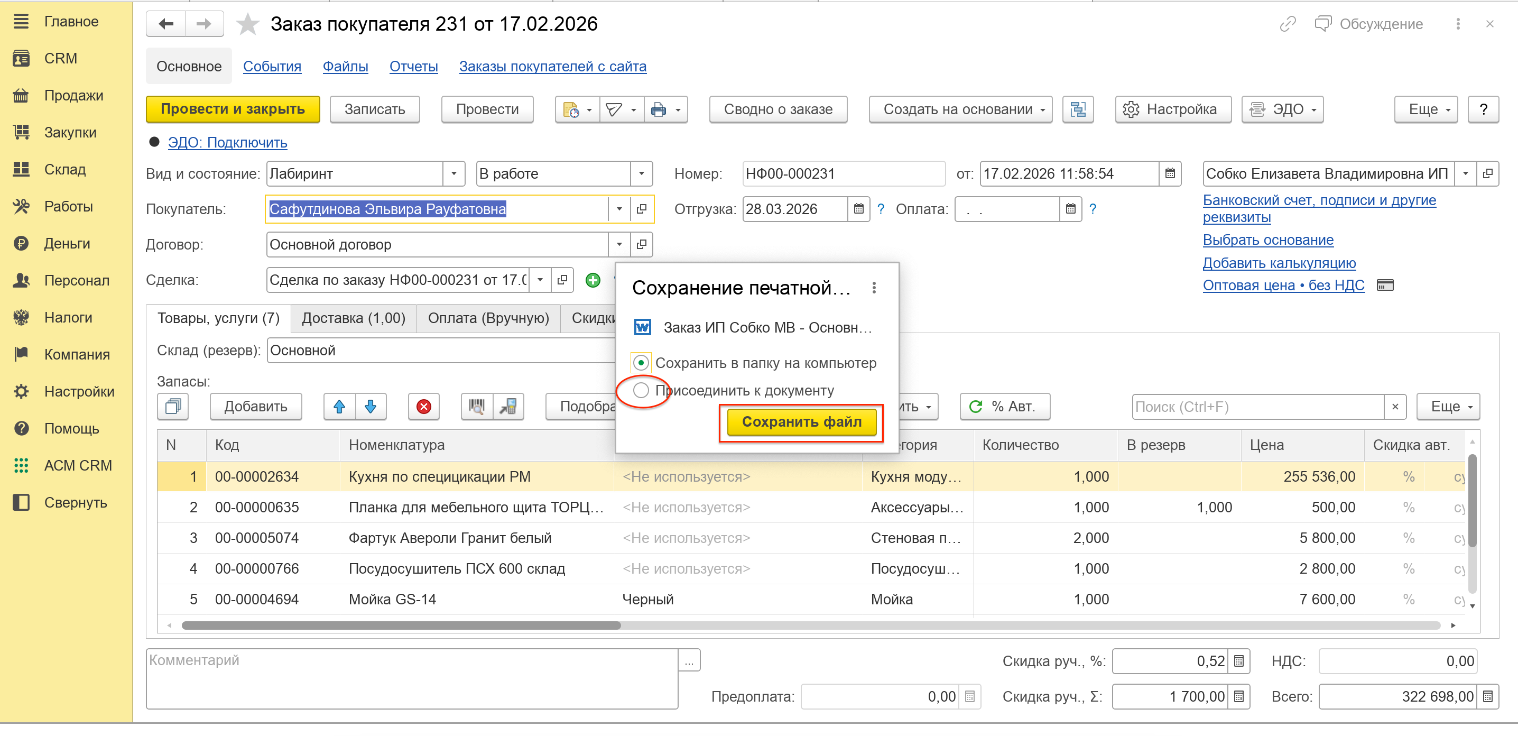Move row up with blue arrow
Image resolution: width=1518 pixels, height=736 pixels.
click(339, 407)
